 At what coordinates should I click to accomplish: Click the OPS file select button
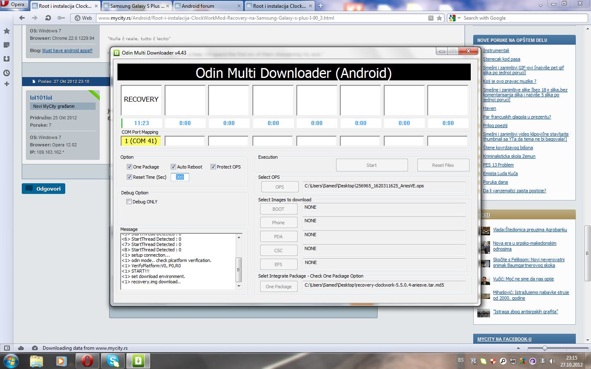(279, 187)
